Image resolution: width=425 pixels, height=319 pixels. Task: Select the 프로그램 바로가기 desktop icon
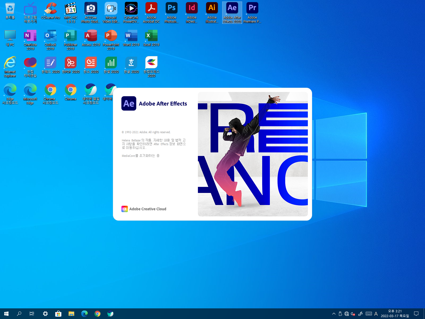(30, 13)
